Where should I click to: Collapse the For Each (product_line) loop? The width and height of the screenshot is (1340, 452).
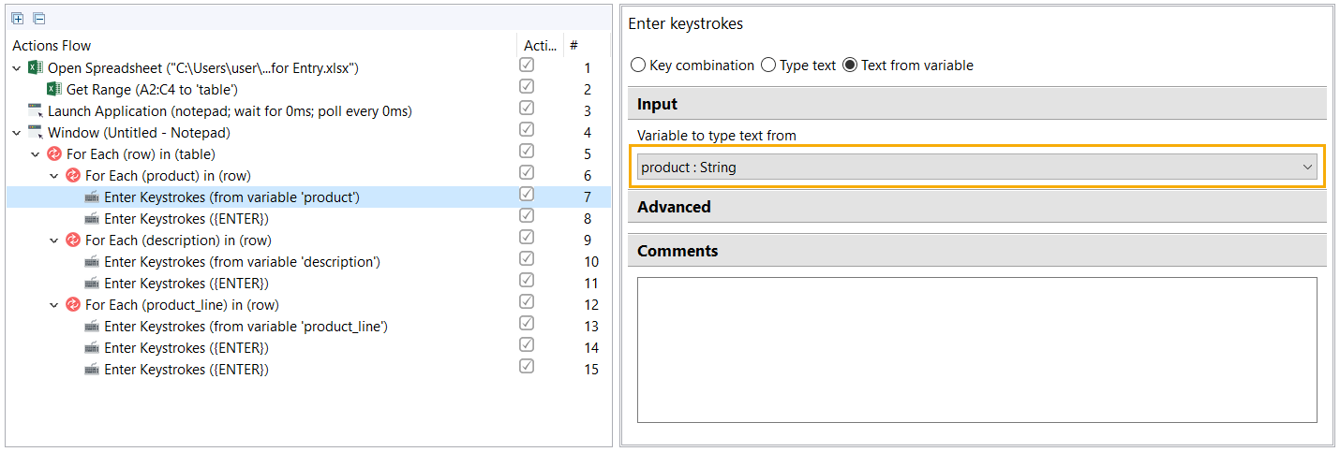tap(54, 305)
